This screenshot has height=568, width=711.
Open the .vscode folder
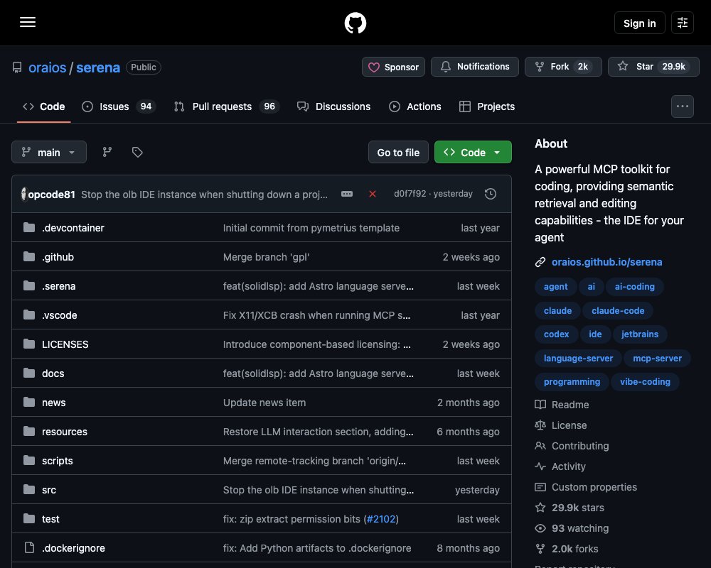pyautogui.click(x=60, y=315)
